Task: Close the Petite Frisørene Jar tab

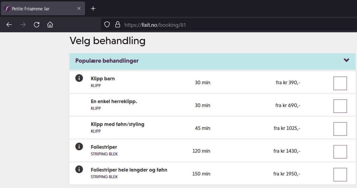Action: tap(79, 9)
